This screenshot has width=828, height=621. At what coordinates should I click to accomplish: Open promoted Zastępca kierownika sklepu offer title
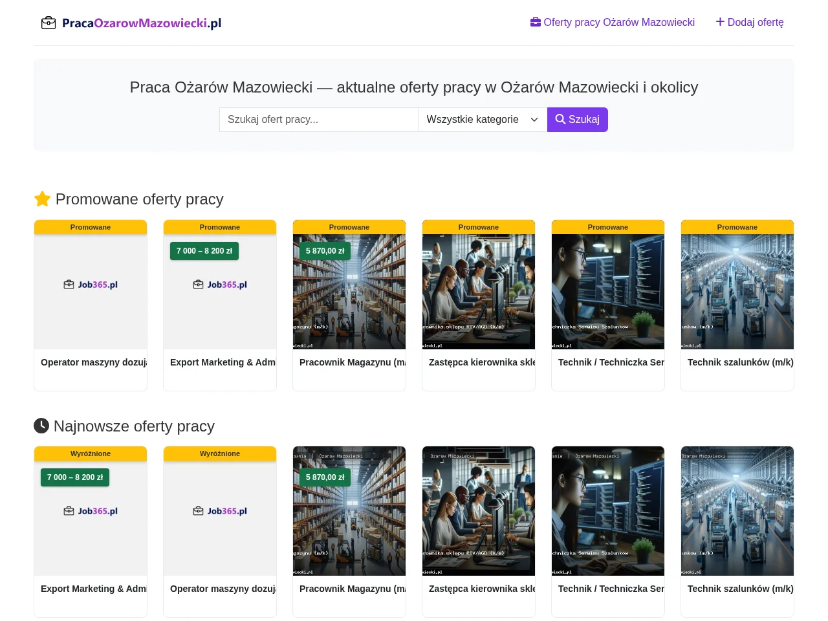pyautogui.click(x=482, y=362)
